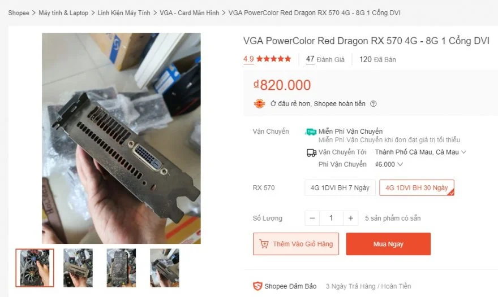Screen dimensions: 498x297
Task: Expand the ₫6.000 shipping fee dropdown
Action: click(389, 164)
